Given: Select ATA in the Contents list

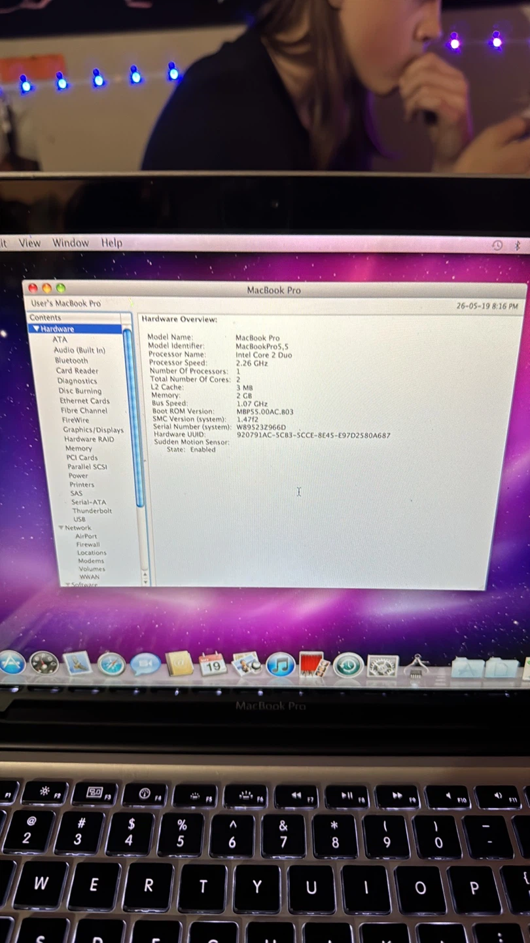Looking at the screenshot, I should 60,339.
